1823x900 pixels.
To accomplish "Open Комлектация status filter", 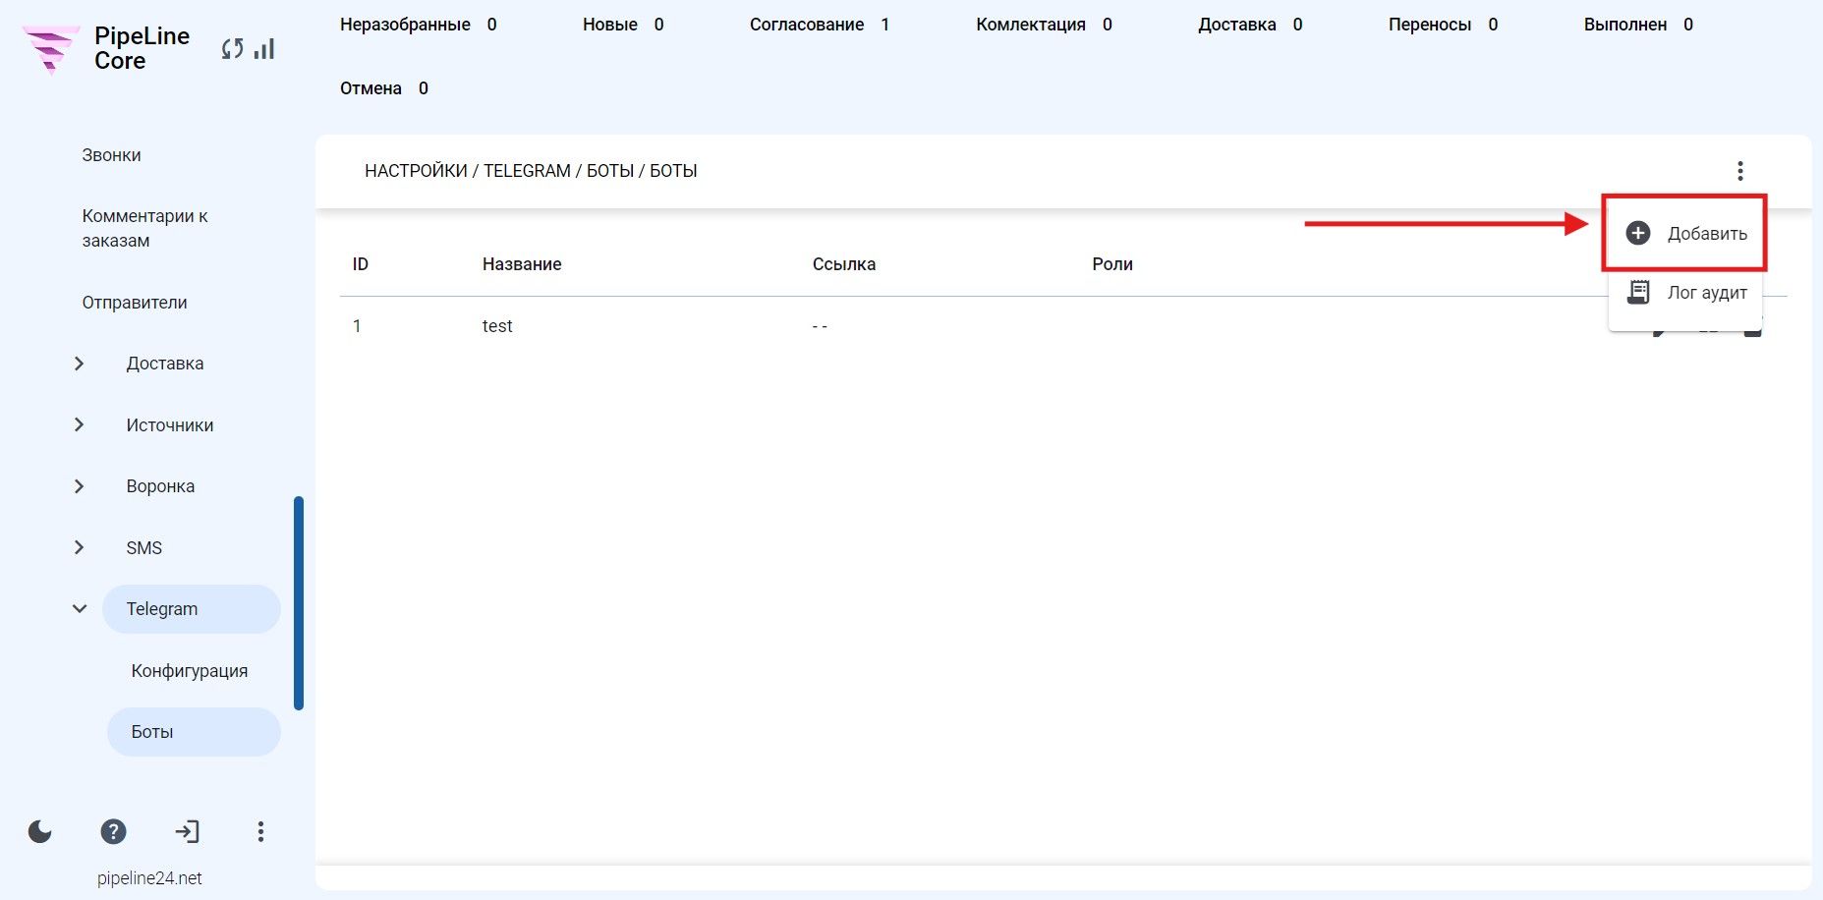I will click(1044, 25).
